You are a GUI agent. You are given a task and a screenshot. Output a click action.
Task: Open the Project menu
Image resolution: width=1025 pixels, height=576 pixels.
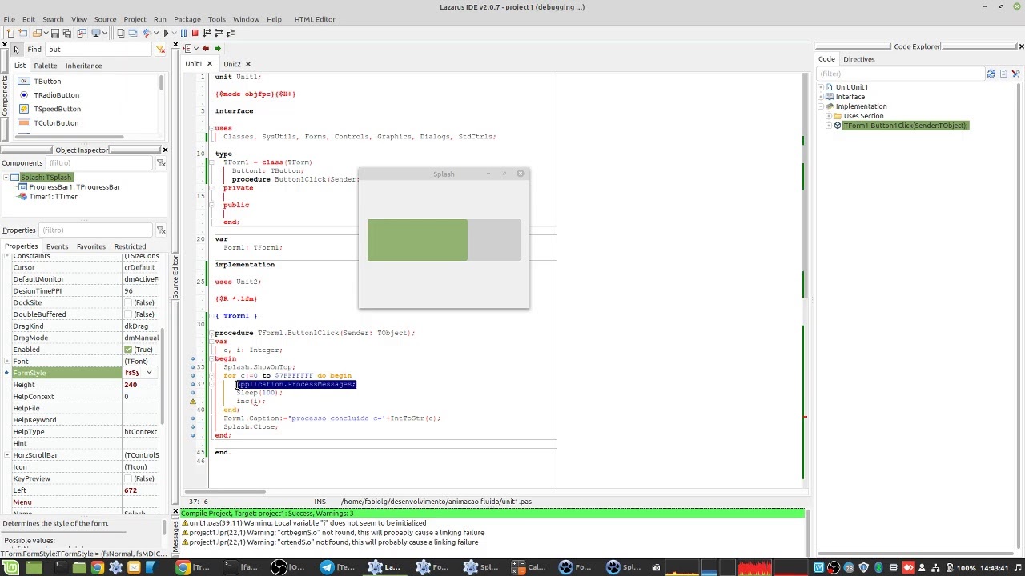pyautogui.click(x=135, y=19)
